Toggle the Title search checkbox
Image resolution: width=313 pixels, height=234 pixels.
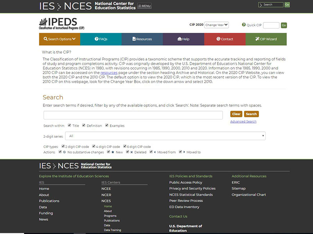69,125
